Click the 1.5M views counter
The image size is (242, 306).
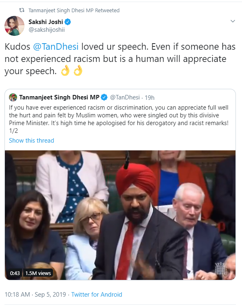38,273
